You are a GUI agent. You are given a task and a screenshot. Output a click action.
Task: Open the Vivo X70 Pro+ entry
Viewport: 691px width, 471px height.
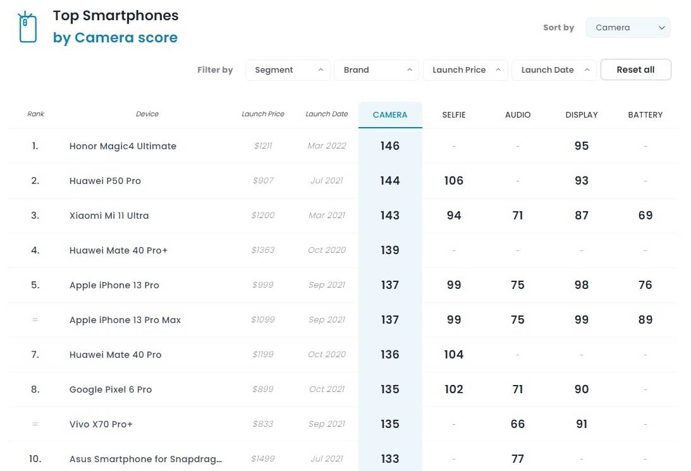click(x=101, y=424)
